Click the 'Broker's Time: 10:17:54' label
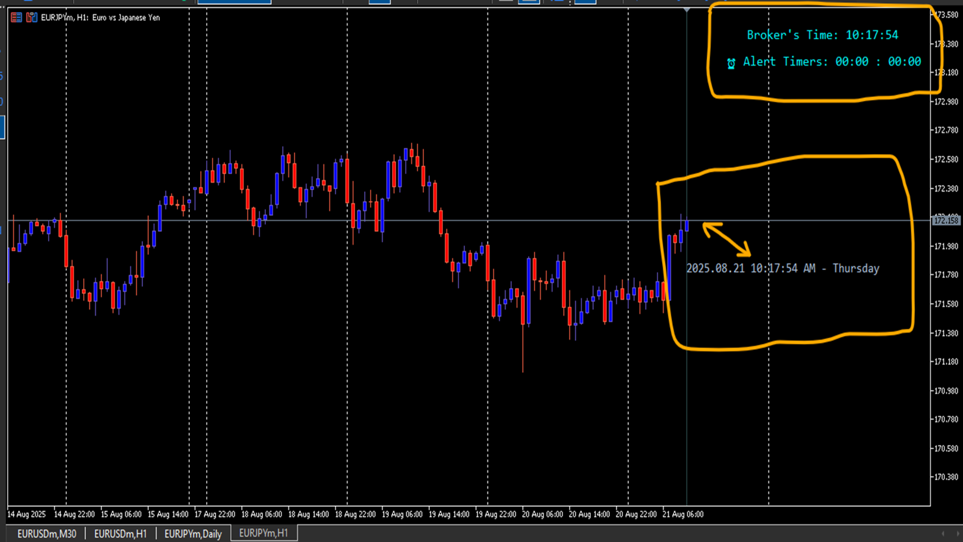 click(x=823, y=35)
